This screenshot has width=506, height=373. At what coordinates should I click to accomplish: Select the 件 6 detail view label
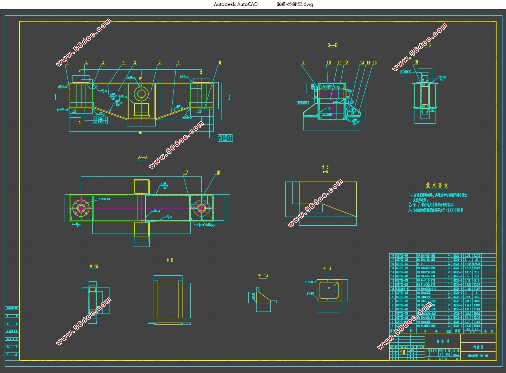pos(170,260)
